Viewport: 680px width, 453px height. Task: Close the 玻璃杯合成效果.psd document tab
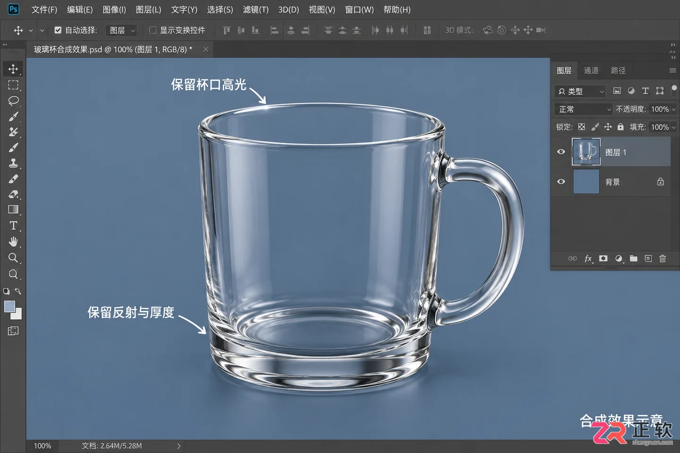[205, 49]
